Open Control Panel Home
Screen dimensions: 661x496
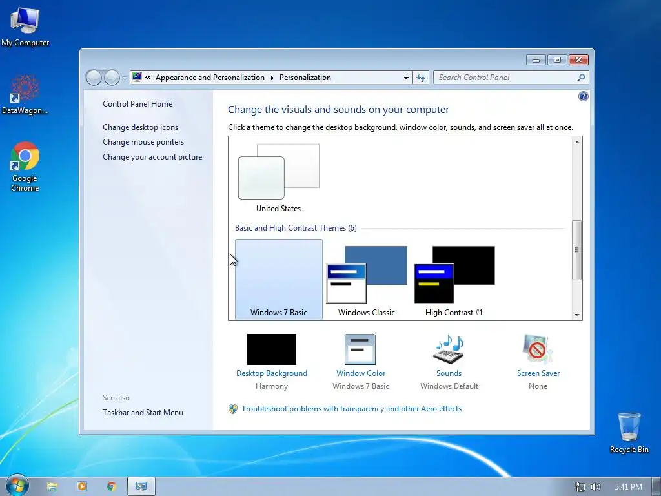[137, 104]
